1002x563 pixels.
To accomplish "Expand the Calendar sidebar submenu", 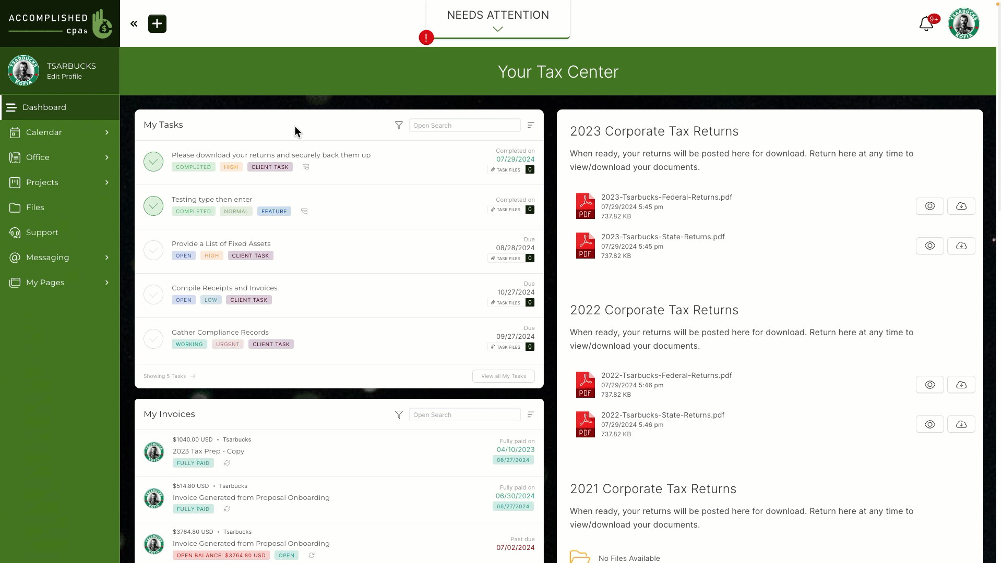I will pyautogui.click(x=106, y=132).
